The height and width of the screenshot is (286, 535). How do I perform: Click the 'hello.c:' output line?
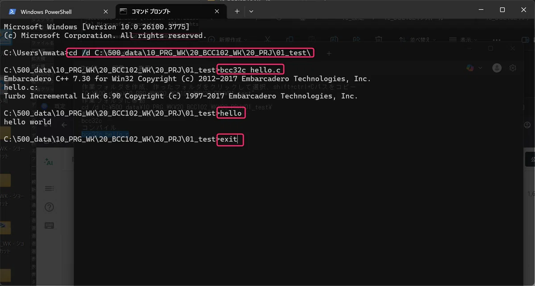click(21, 87)
